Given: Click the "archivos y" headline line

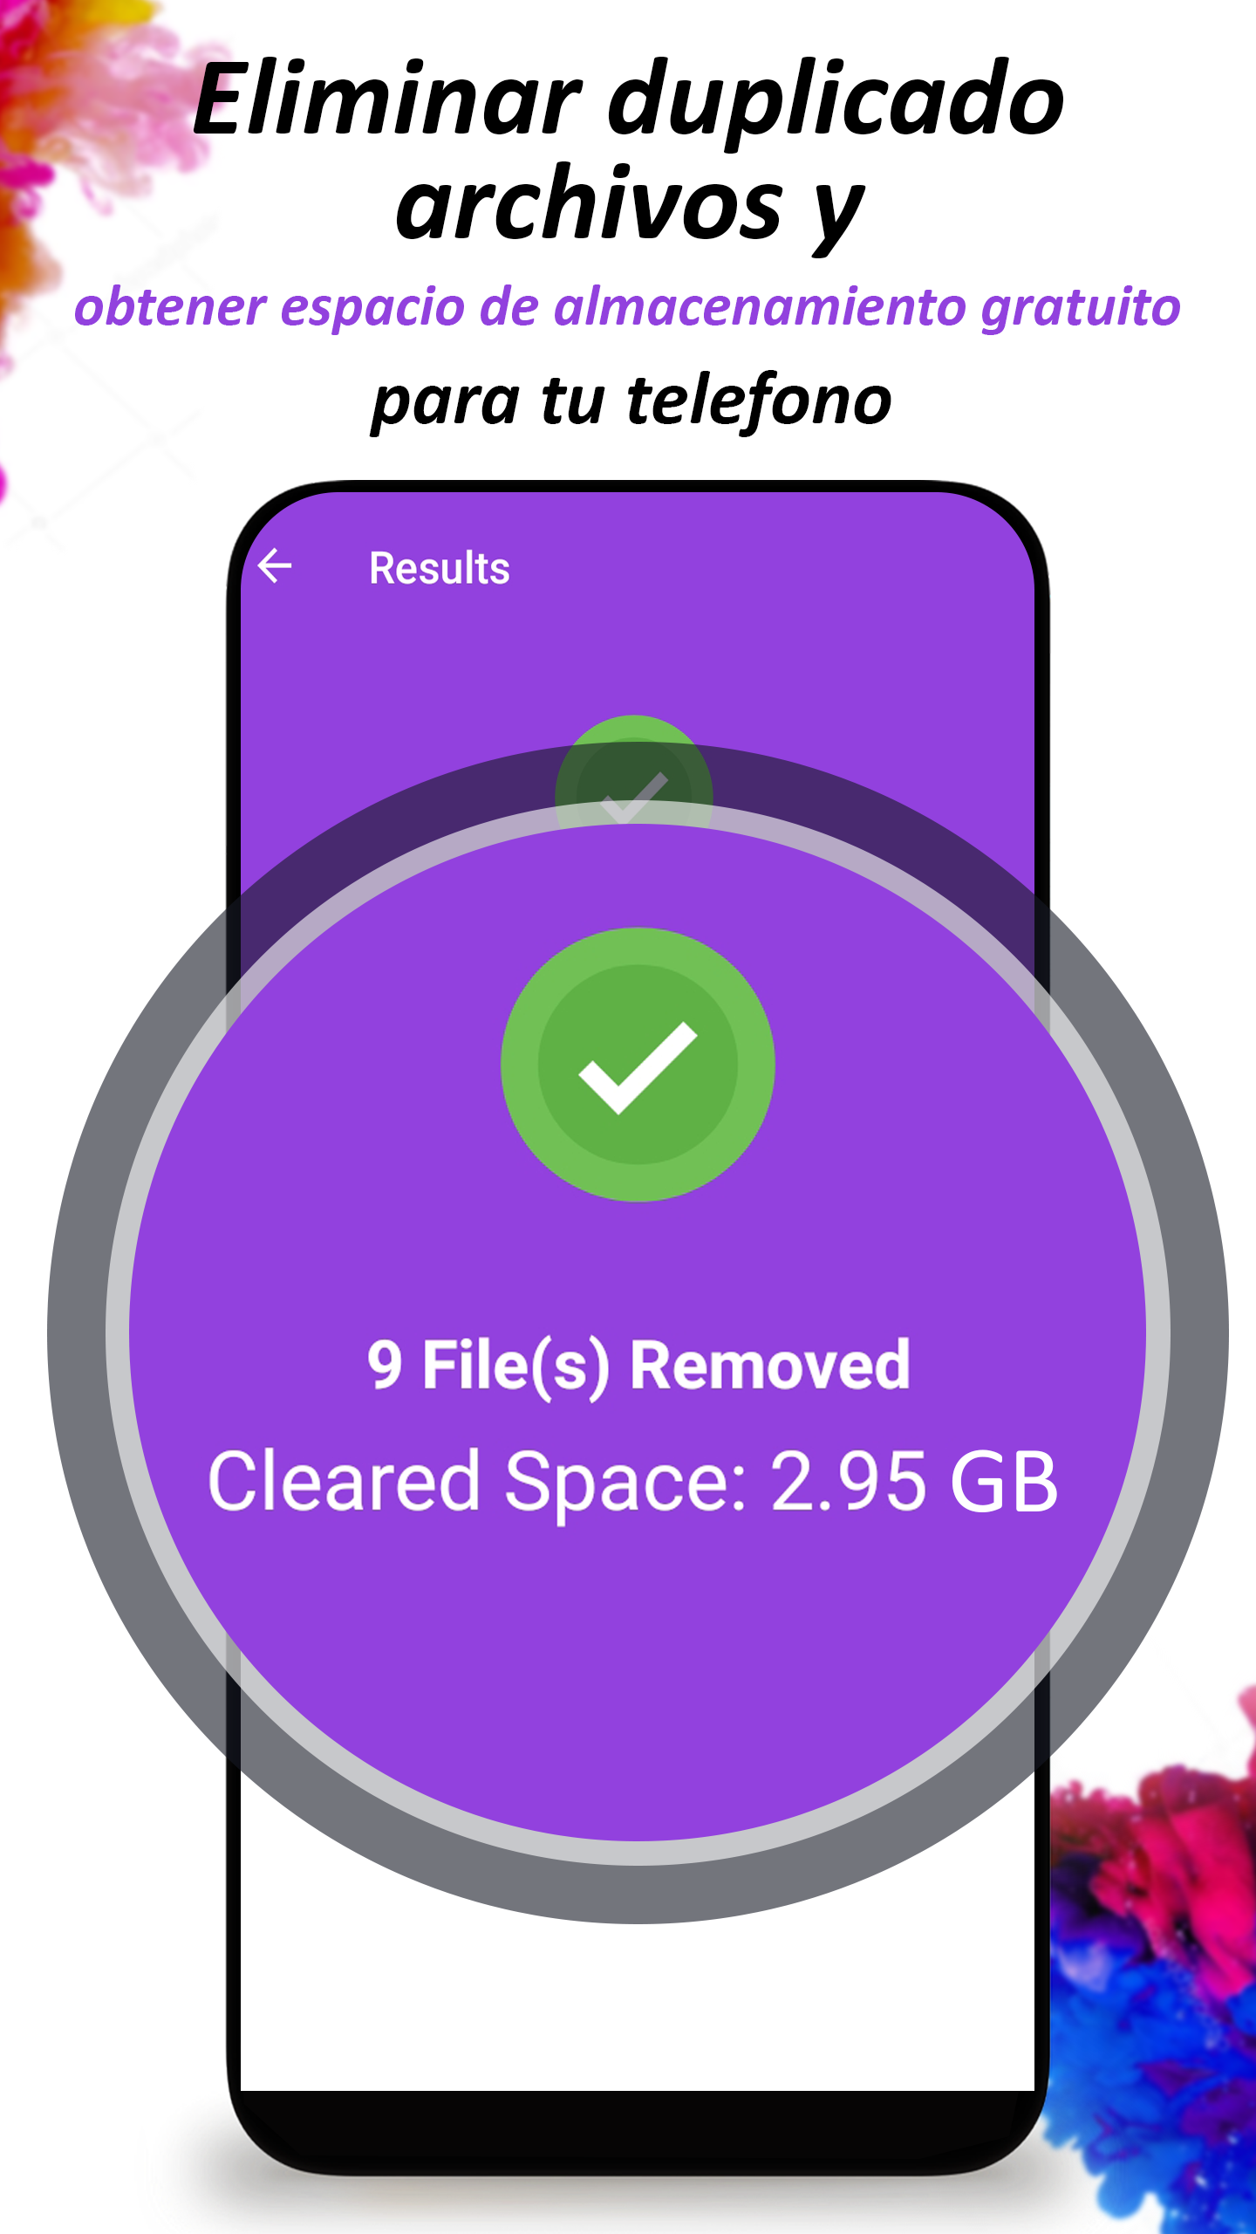Looking at the screenshot, I should (x=629, y=206).
